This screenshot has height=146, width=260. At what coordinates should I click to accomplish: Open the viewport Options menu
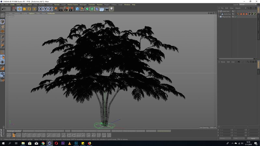(x=32, y=13)
